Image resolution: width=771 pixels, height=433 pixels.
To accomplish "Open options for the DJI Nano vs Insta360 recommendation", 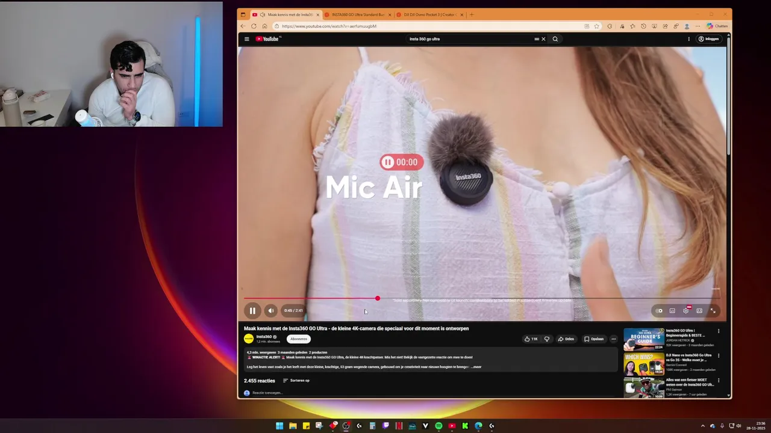I will point(718,356).
